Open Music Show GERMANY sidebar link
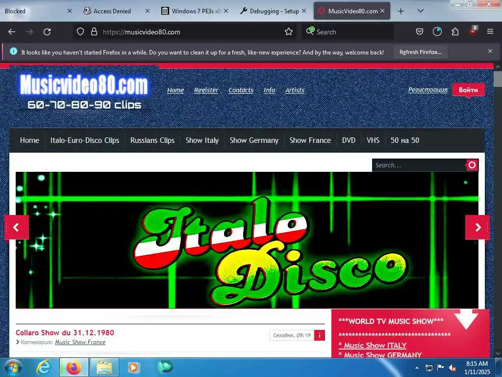This screenshot has width=502, height=377. pos(380,354)
